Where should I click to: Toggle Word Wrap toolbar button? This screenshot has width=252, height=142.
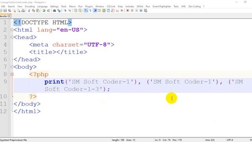tap(86, 11)
